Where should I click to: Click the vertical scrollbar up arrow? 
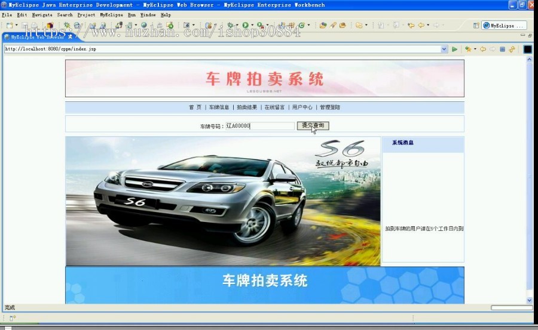pyautogui.click(x=530, y=59)
